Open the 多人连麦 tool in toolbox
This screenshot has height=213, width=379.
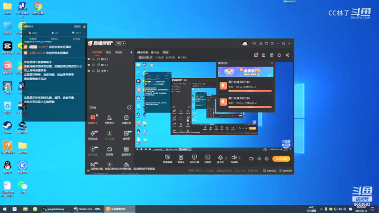coord(109,135)
